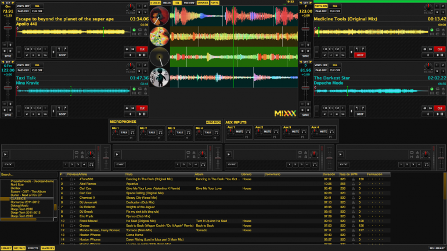Decrease the rate with Medicine Tools minus button
The width and height of the screenshot is (447, 251).
pos(302,45)
